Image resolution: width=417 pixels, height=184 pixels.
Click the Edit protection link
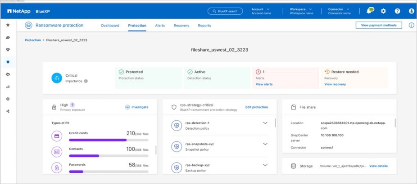coord(256,107)
